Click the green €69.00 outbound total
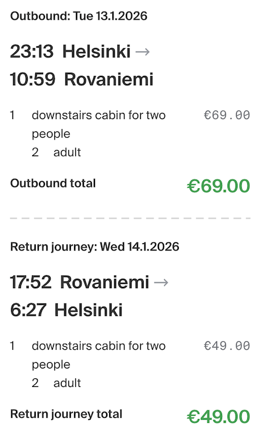 click(x=218, y=186)
